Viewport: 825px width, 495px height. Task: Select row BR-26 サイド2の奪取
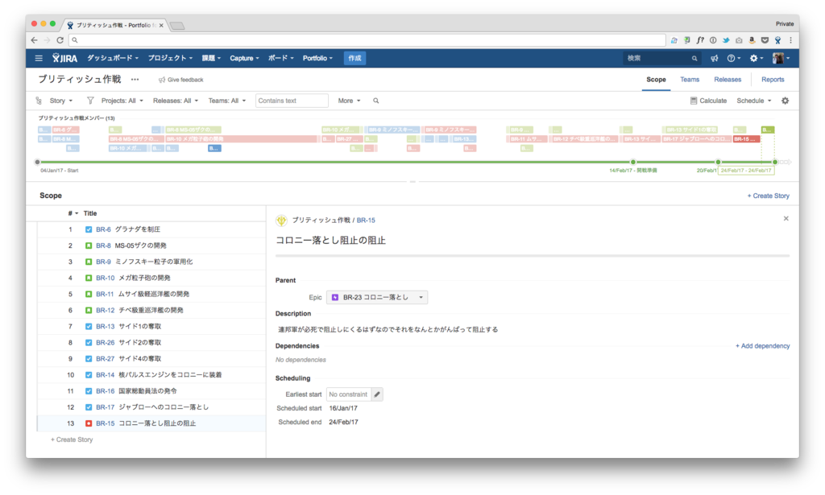click(x=151, y=343)
